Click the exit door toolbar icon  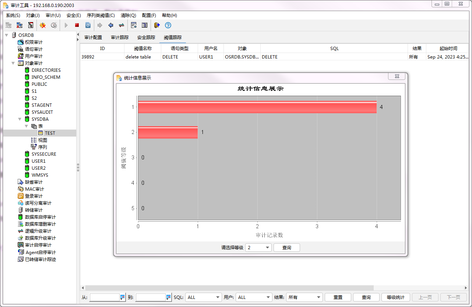157,25
